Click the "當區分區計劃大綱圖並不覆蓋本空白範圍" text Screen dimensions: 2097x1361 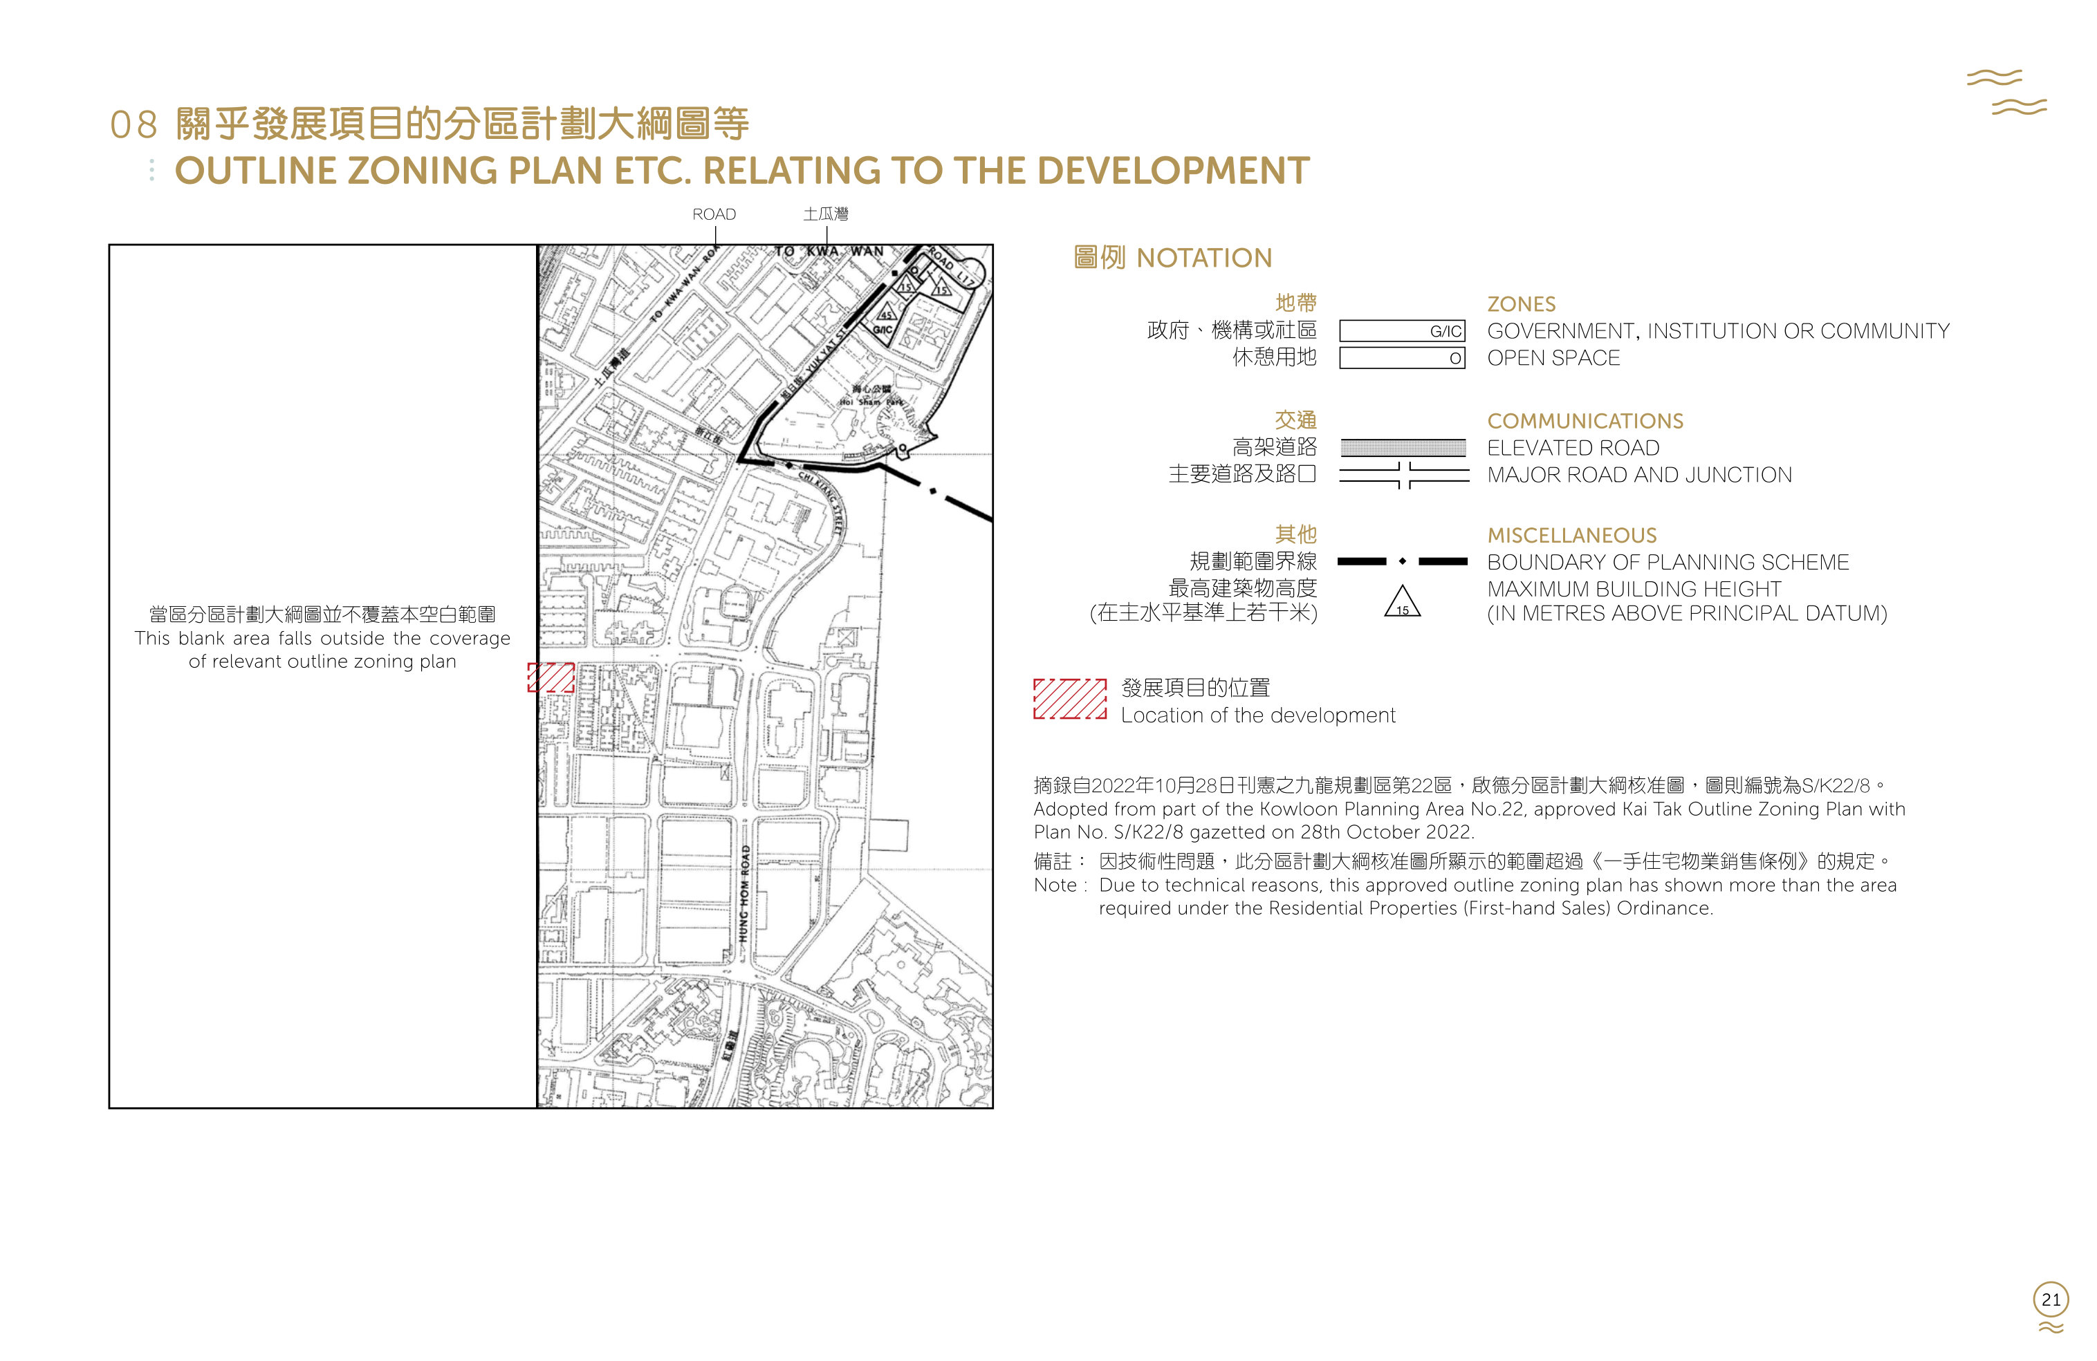(322, 614)
